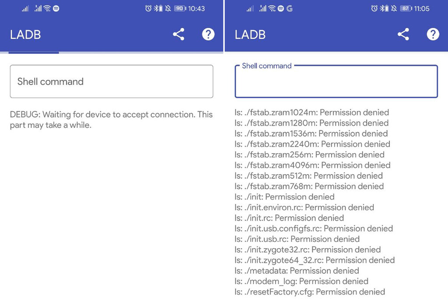Click the Shell command floating label
This screenshot has width=448, height=299.
click(266, 66)
